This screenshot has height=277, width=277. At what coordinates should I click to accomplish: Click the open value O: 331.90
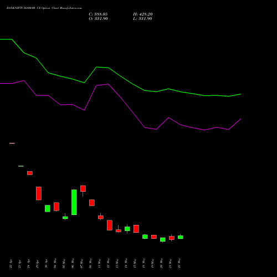[98, 19]
